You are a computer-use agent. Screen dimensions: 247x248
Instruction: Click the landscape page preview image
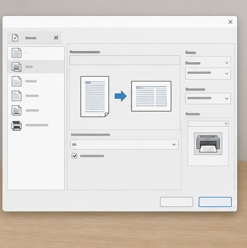pyautogui.click(x=151, y=96)
